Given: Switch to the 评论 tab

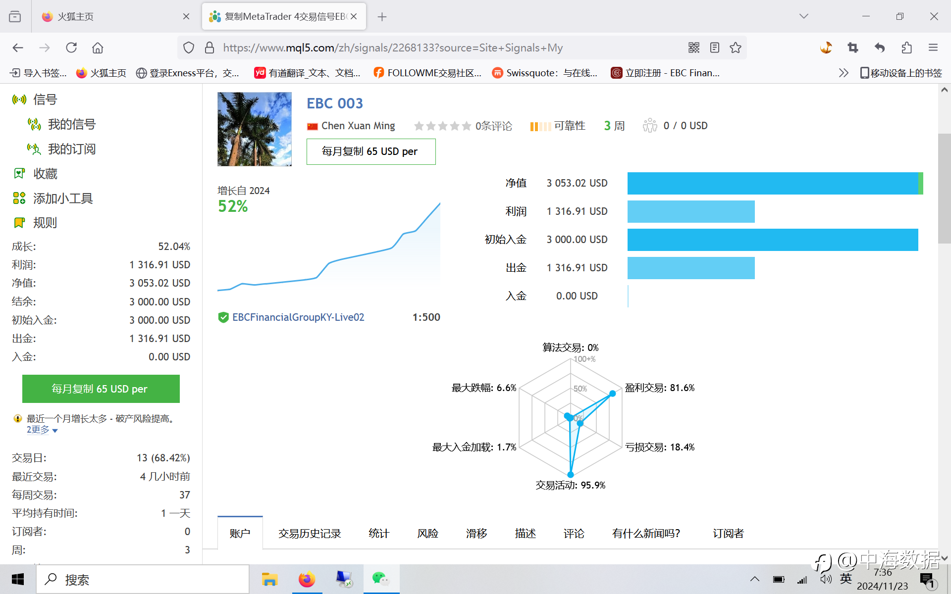Looking at the screenshot, I should pos(574,533).
